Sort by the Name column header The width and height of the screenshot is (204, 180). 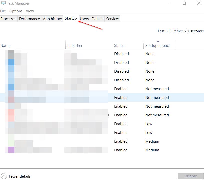click(33, 45)
